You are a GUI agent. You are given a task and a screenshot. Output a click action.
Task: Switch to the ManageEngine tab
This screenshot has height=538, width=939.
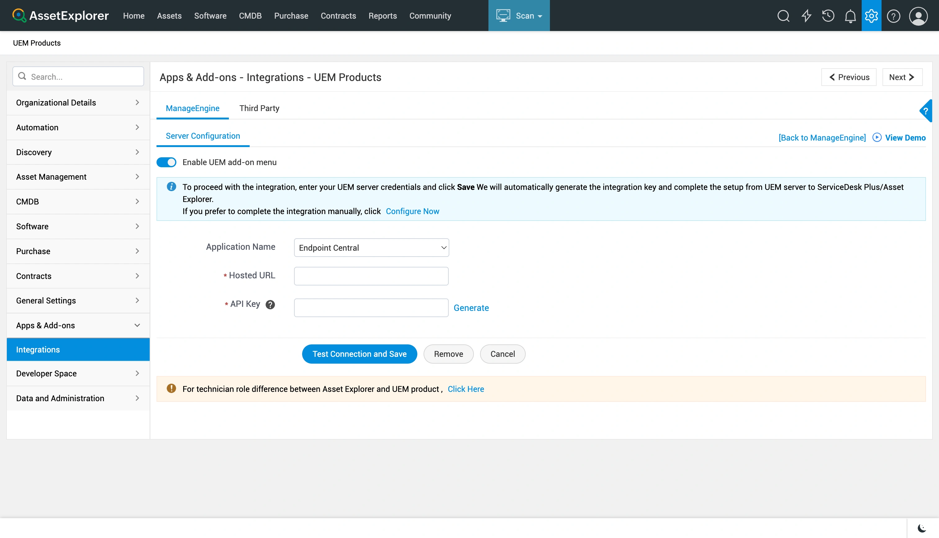tap(193, 108)
